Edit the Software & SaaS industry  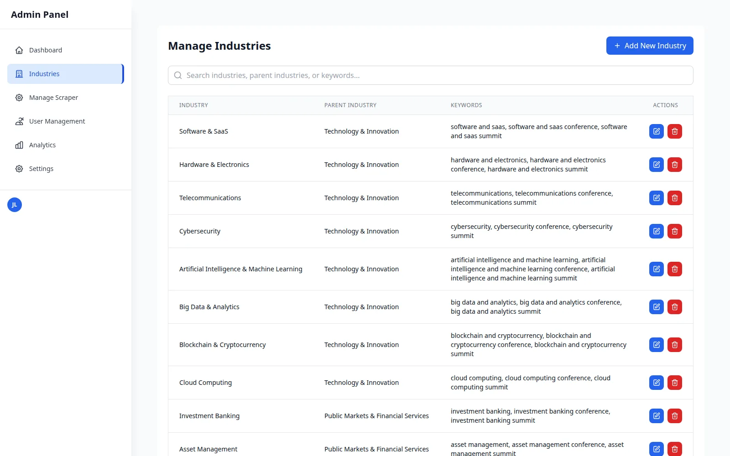[656, 131]
